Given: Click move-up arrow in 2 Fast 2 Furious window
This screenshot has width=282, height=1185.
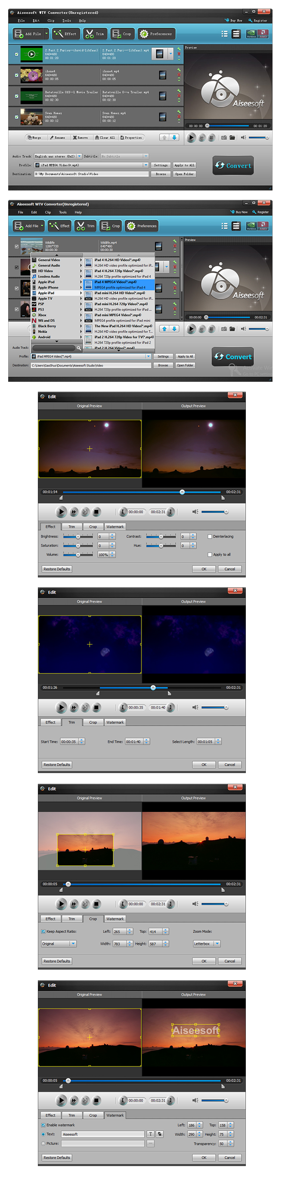Looking at the screenshot, I should tap(164, 137).
